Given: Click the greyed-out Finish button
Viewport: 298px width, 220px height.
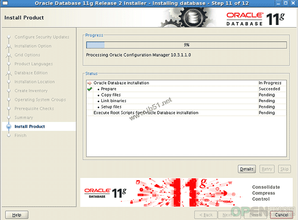Looking at the screenshot, I should [255, 215].
